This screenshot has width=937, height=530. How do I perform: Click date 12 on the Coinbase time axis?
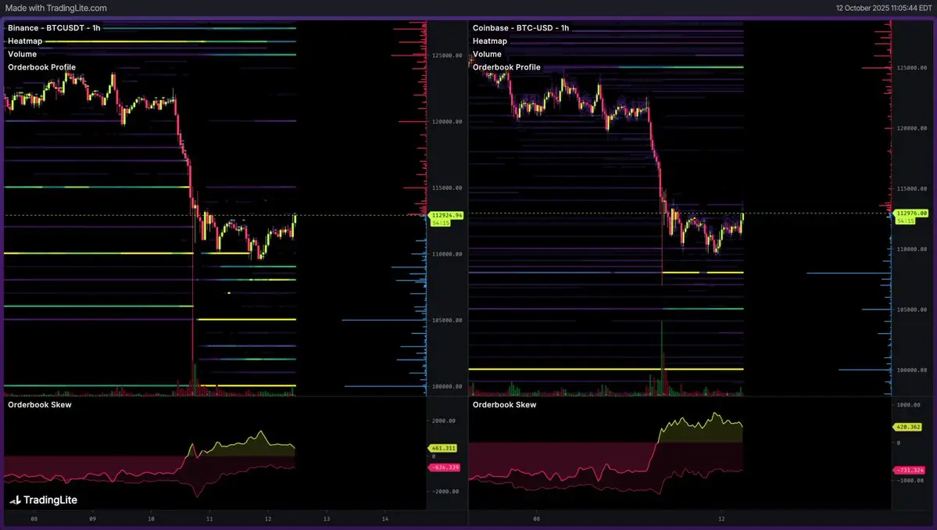coord(721,519)
